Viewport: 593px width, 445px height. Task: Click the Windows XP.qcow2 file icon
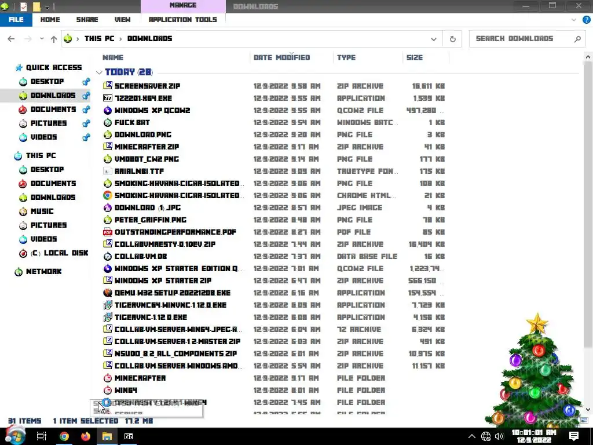coord(108,110)
